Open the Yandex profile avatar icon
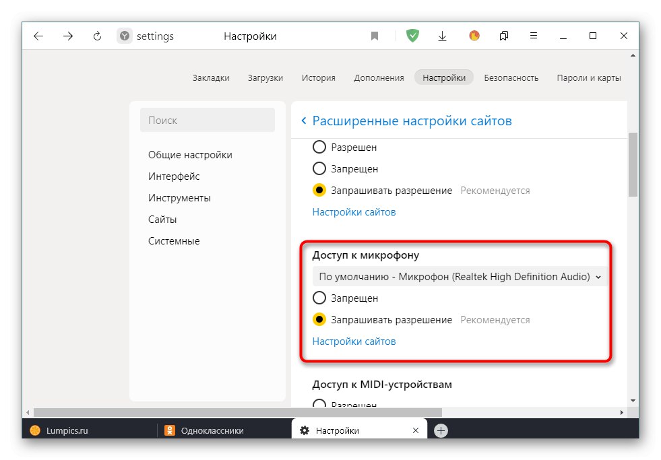Viewport: 661px width, 460px height. pos(474,36)
